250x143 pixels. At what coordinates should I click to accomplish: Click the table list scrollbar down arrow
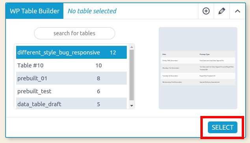(132, 106)
